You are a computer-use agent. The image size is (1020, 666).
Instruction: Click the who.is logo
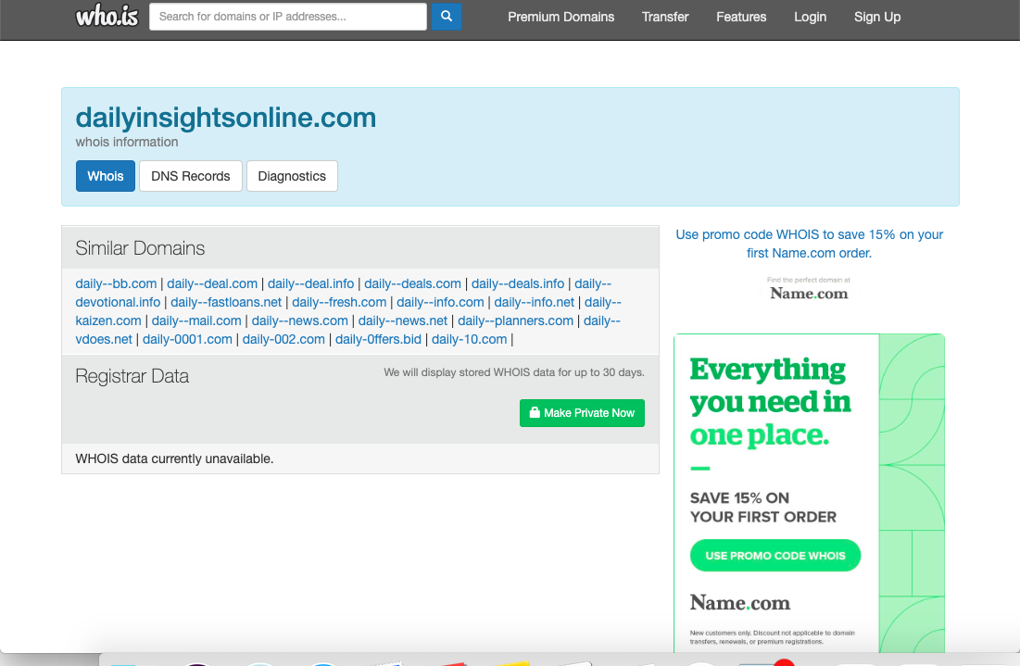coord(107,17)
